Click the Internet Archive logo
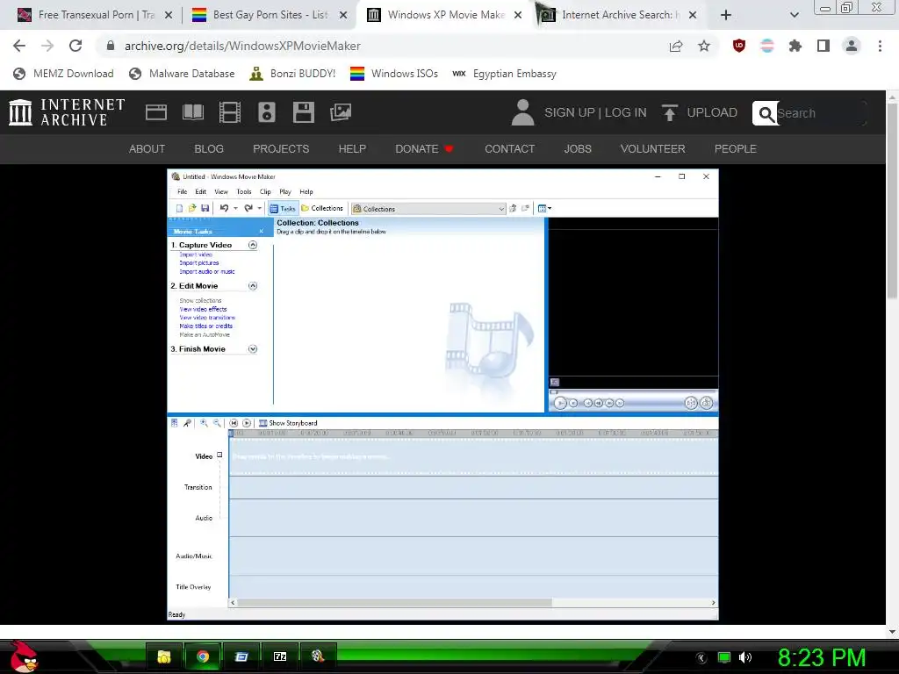Screen dimensions: 899x674 click(x=67, y=112)
